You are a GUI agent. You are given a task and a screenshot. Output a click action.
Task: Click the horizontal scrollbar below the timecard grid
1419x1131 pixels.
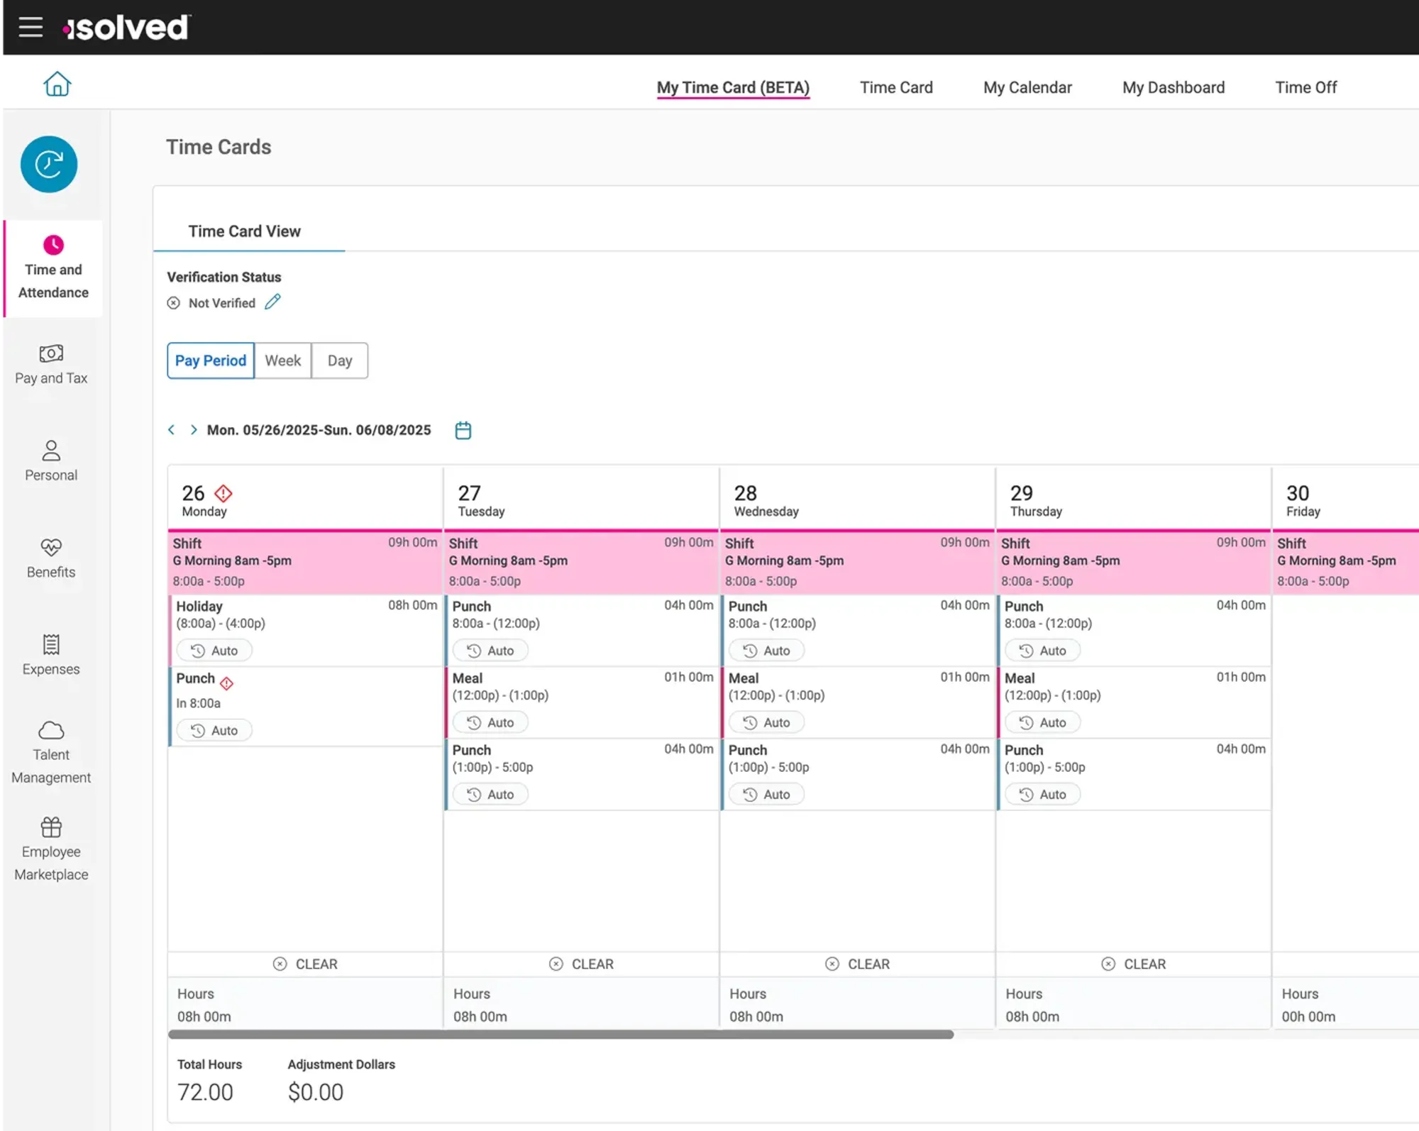click(561, 1035)
